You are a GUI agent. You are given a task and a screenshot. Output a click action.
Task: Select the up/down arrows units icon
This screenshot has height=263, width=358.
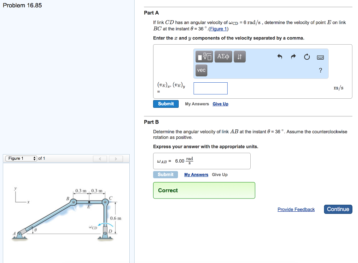point(239,57)
